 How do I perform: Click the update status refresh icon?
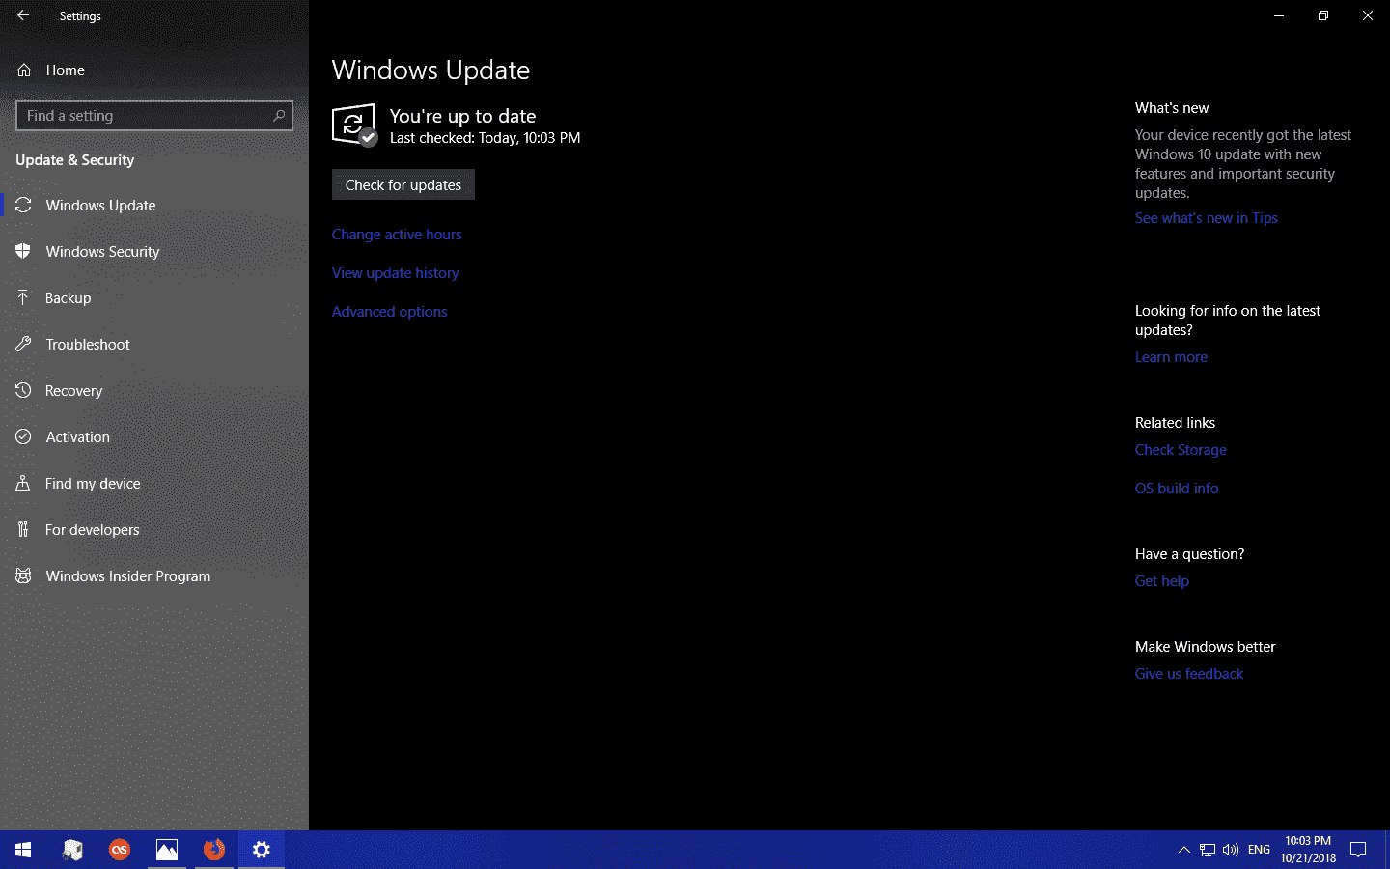354,126
